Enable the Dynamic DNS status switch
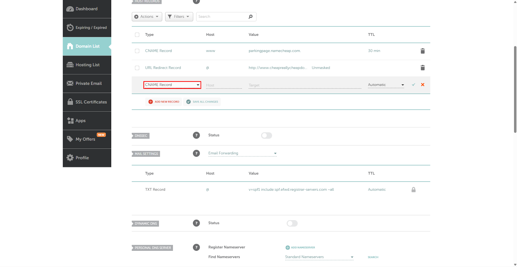 coord(292,223)
